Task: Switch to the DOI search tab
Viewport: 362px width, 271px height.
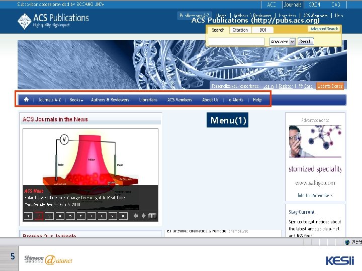Action: (263, 30)
